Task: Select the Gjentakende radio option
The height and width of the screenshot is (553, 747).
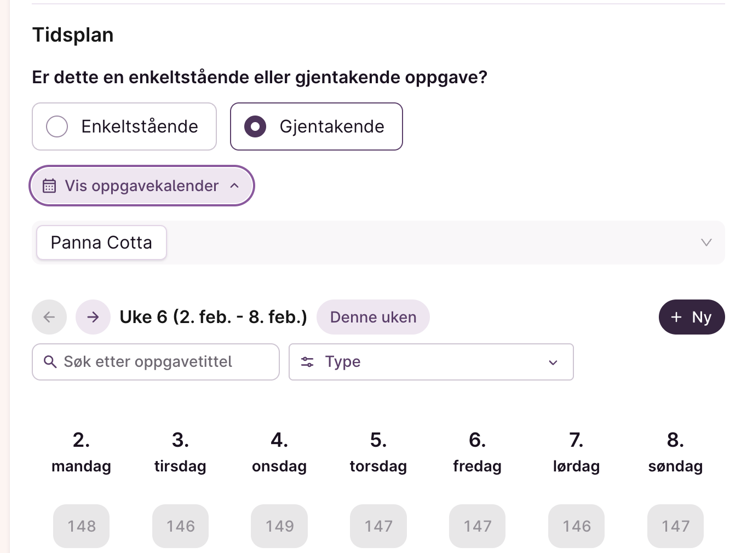Action: tap(255, 126)
